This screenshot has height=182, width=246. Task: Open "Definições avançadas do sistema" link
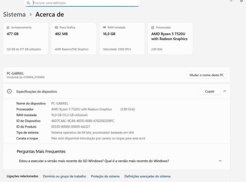coord(147,176)
